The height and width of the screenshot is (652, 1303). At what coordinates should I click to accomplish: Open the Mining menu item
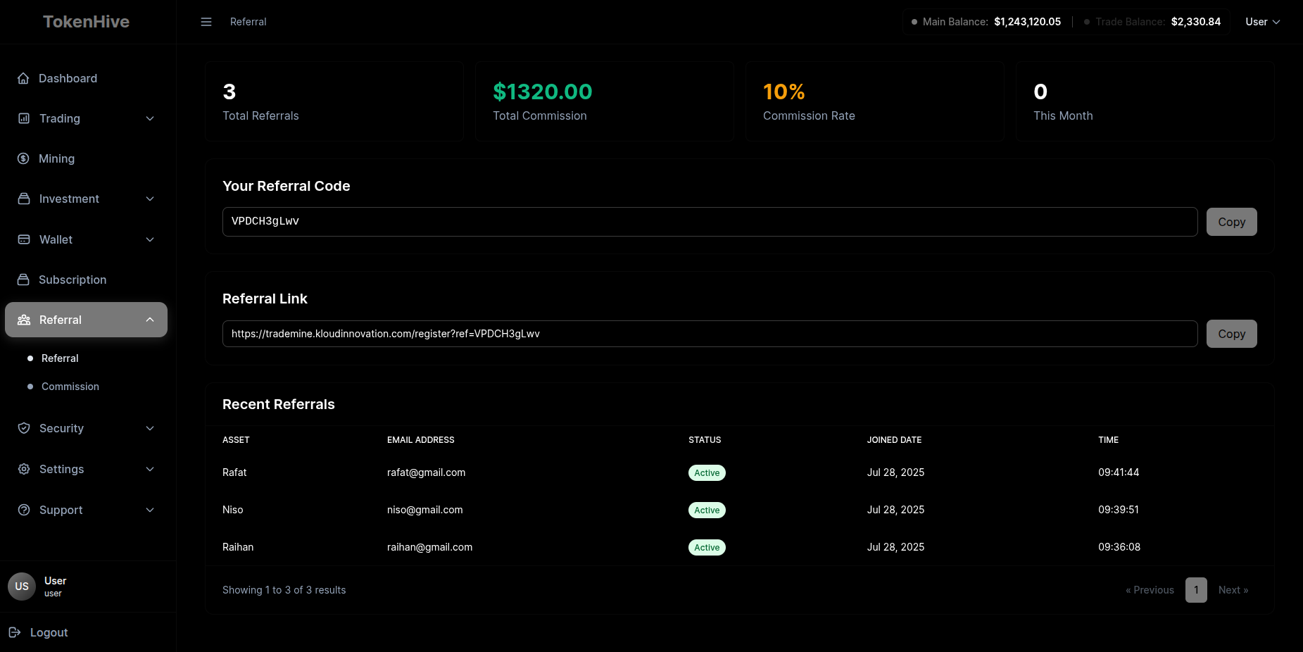[x=86, y=158]
